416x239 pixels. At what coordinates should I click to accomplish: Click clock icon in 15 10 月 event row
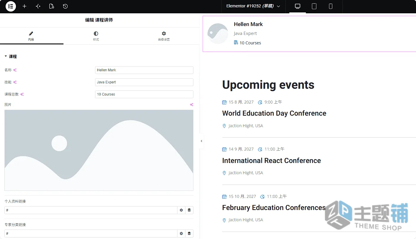point(262,197)
